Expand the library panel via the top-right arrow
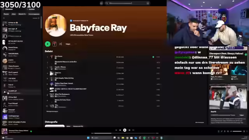This screenshot has height=140, width=249. coord(38,9)
